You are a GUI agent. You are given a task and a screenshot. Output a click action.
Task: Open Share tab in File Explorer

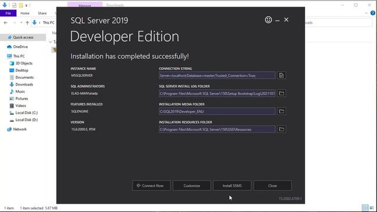coord(42,13)
